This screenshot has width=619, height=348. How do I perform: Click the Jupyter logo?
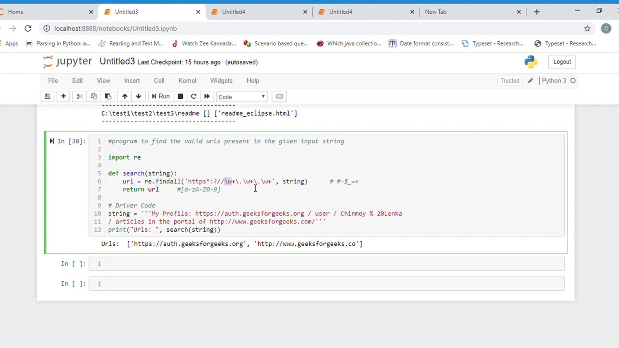click(x=67, y=62)
